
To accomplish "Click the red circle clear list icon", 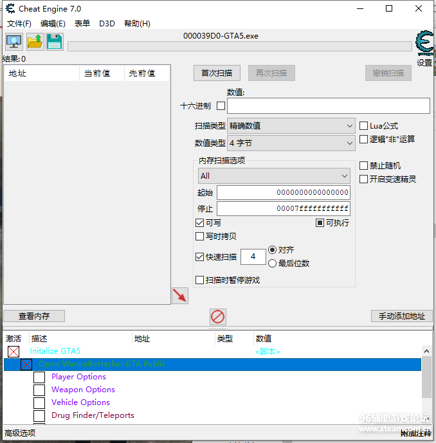I will [x=218, y=316].
